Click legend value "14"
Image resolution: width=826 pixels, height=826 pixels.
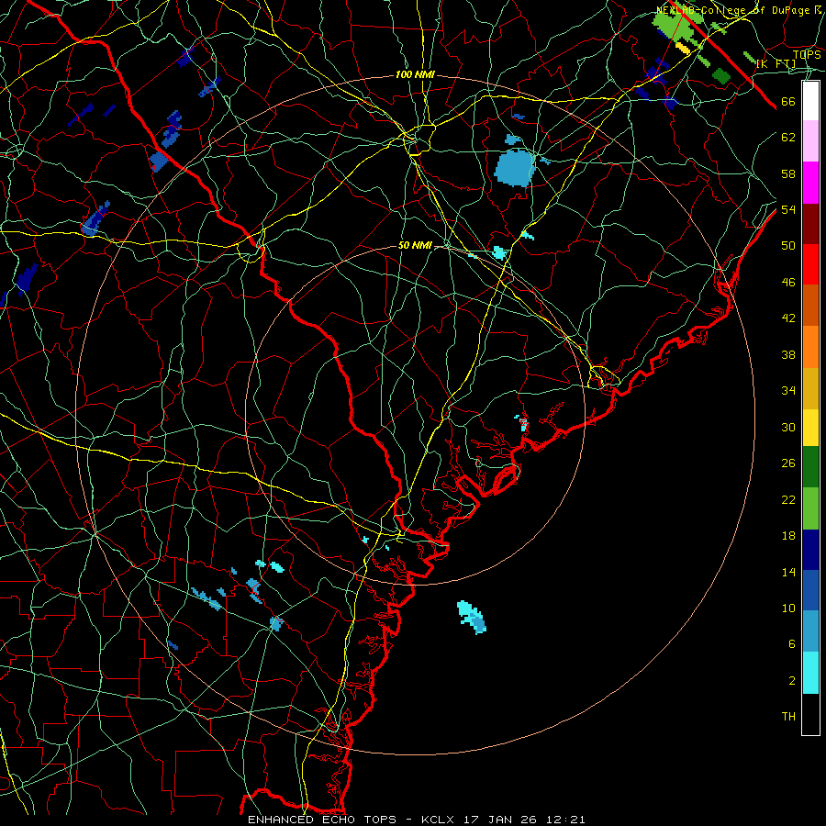click(788, 572)
